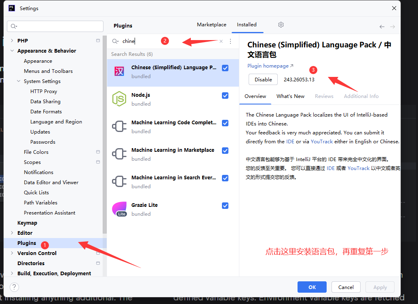The height and width of the screenshot is (304, 418).
Task: Click the settings tree scrollbar
Action: click(104, 134)
